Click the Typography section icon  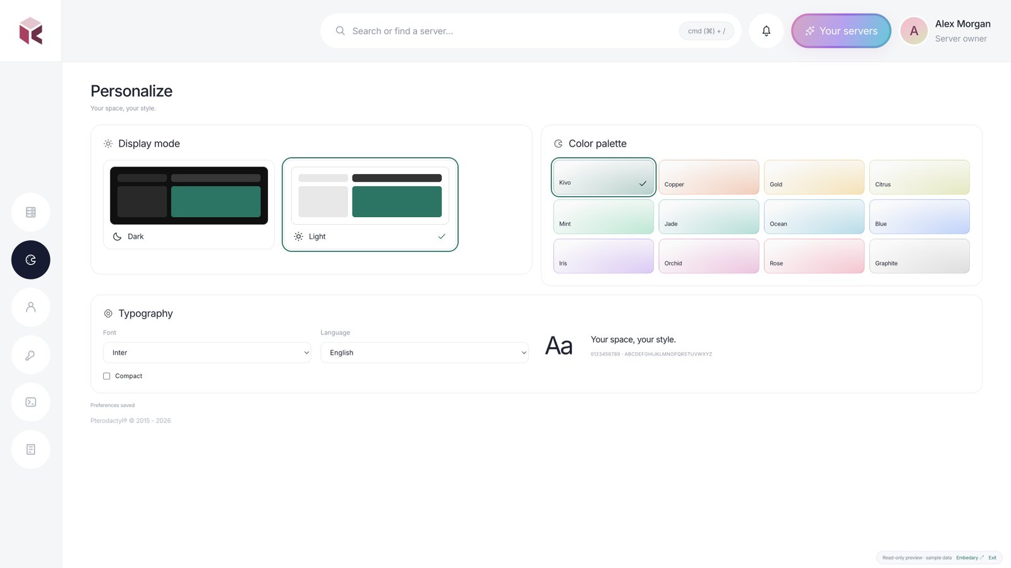(x=108, y=314)
